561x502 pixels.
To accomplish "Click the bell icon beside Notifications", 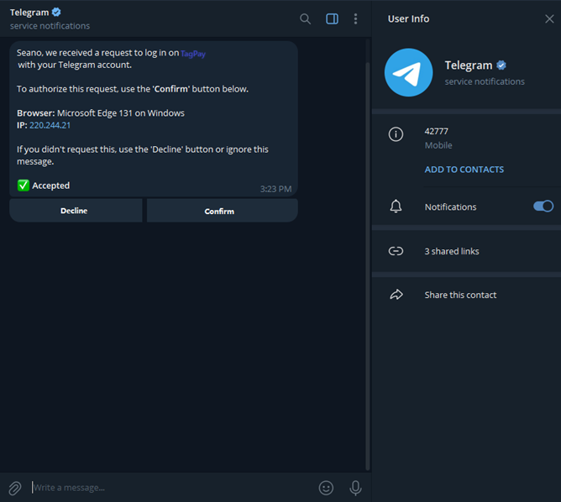I will pos(396,207).
